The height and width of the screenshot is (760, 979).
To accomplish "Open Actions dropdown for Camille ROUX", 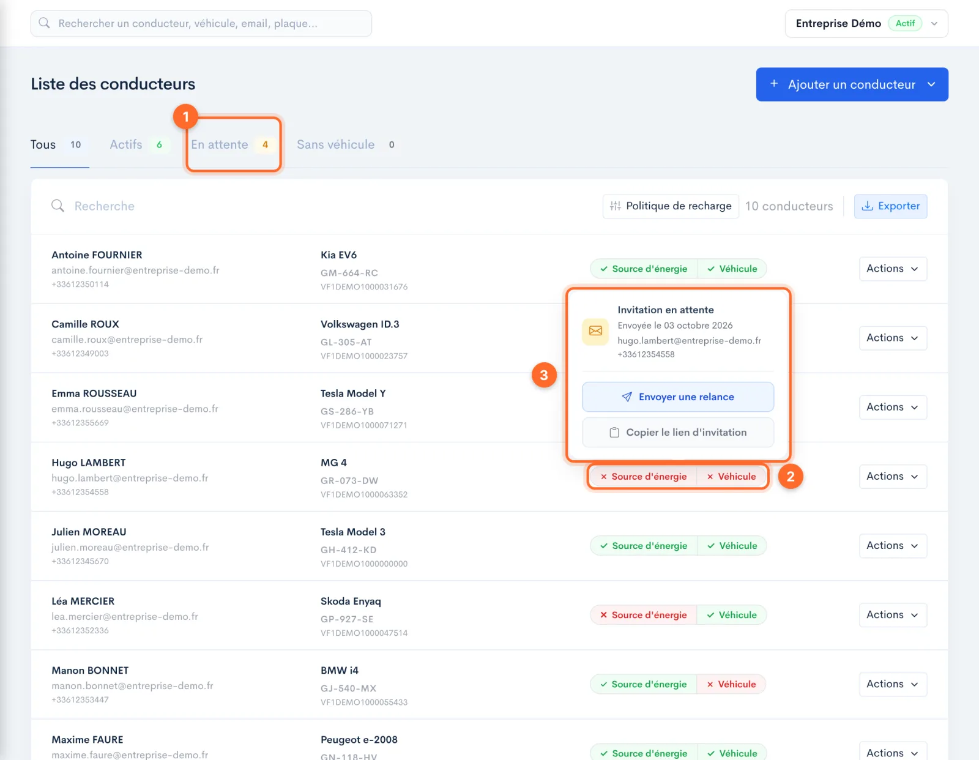I will [893, 338].
